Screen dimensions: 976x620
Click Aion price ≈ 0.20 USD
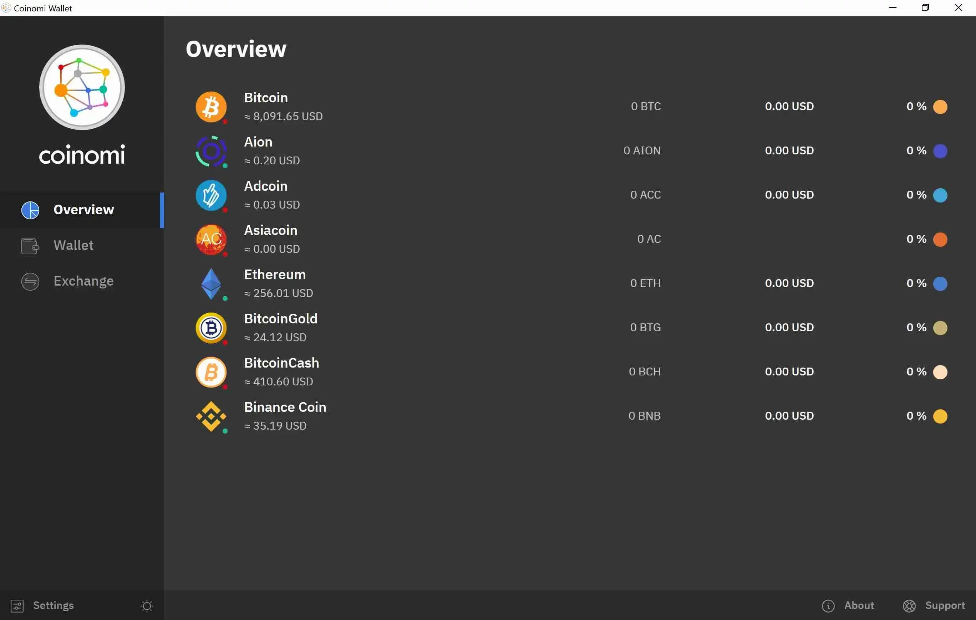coord(272,160)
